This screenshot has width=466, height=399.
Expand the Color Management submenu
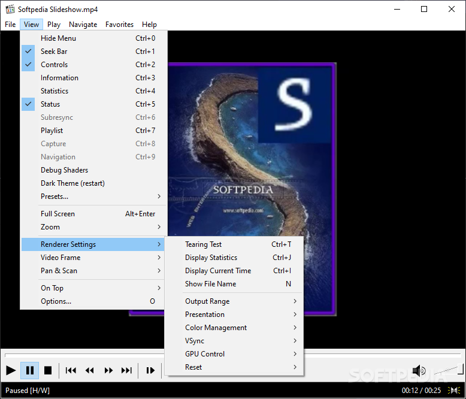point(234,328)
